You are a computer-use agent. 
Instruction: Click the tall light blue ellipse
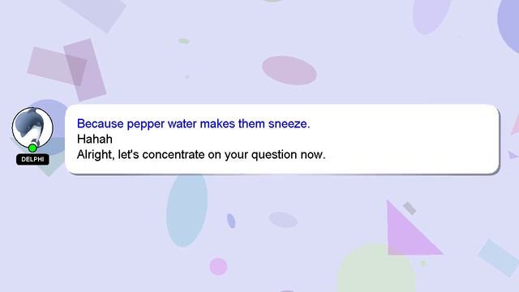pos(187,209)
